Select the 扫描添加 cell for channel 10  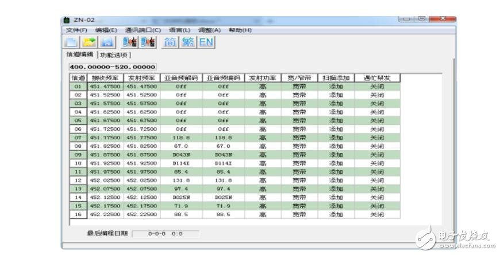(335, 163)
